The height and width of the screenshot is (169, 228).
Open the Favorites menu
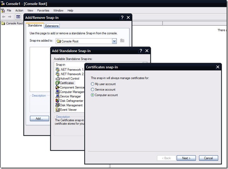[43, 11]
